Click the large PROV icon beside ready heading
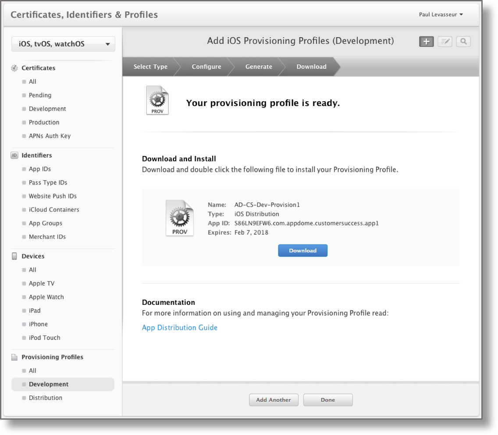Image resolution: width=498 pixels, height=435 pixels. 157,101
